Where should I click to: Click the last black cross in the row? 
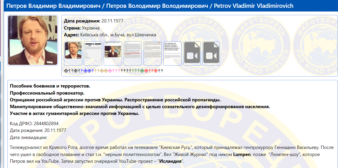162,70
